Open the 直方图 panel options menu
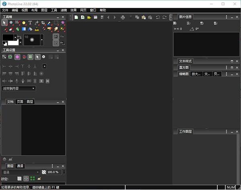The width and height of the screenshot is (241, 190). coord(227,67)
